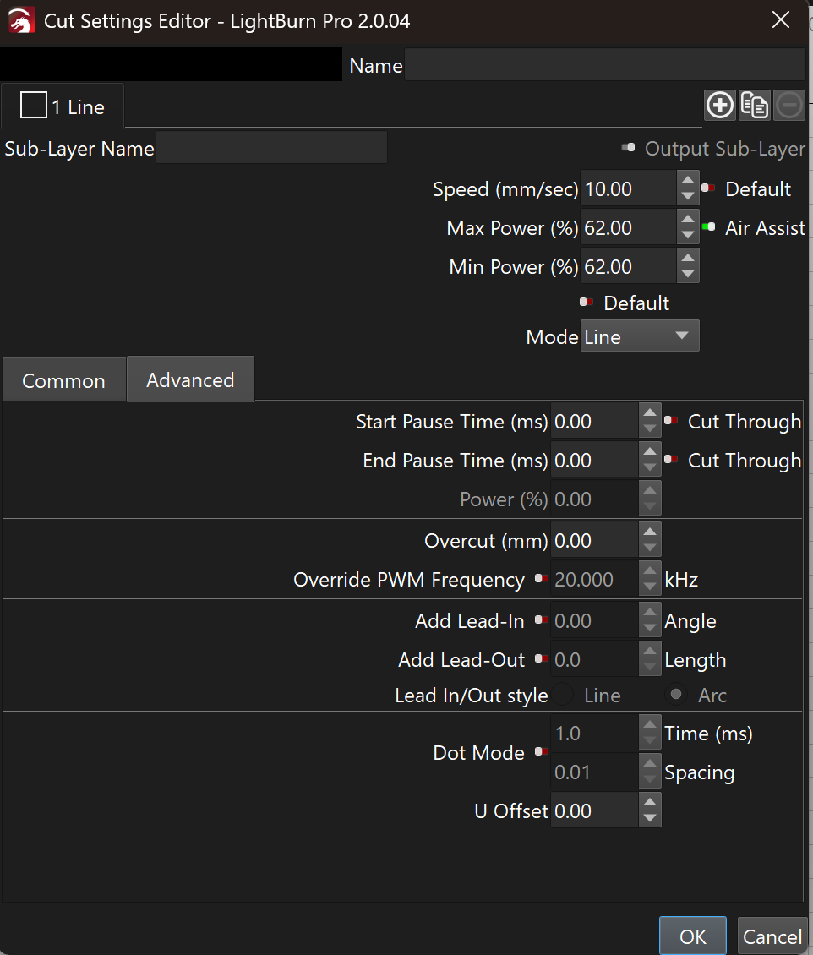The image size is (813, 955).
Task: Increase Overcut value with up arrow
Action: pyautogui.click(x=649, y=532)
